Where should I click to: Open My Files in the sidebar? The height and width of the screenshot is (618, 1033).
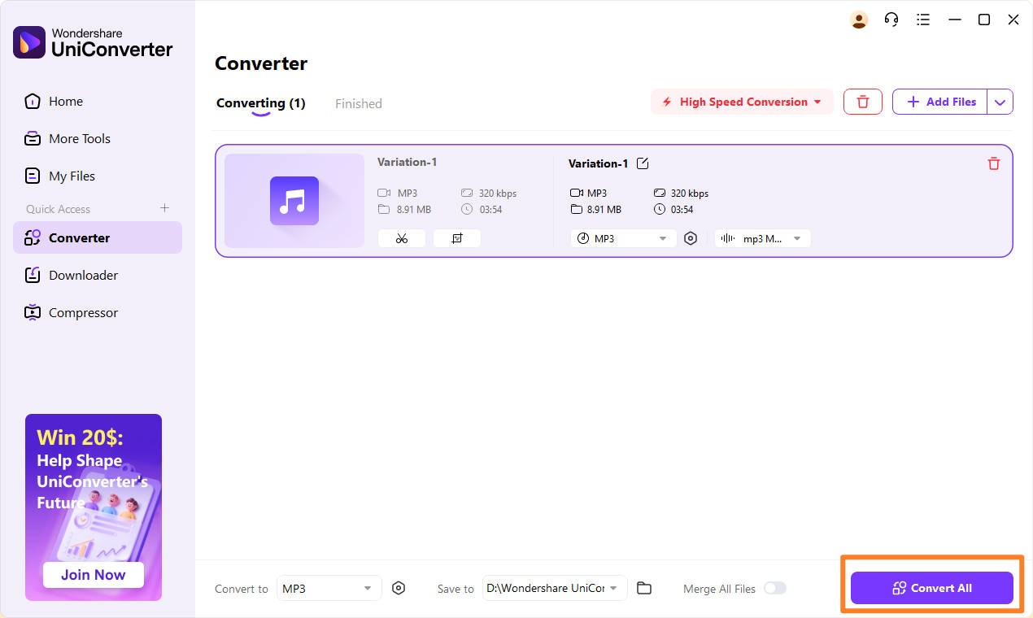[98, 176]
